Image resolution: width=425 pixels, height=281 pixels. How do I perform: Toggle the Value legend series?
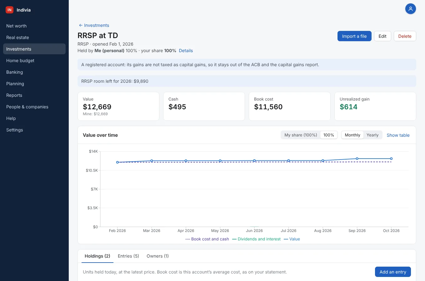pyautogui.click(x=292, y=239)
